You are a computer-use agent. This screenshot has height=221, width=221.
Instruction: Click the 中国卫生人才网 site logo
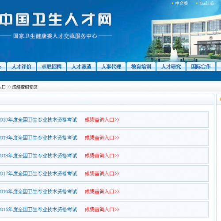click(x=56, y=19)
